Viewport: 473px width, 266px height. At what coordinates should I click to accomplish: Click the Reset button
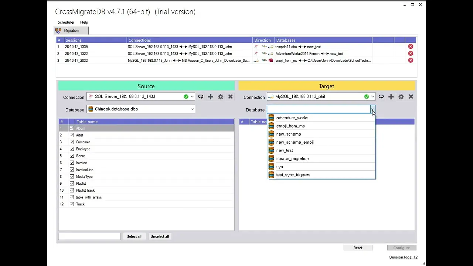(x=358, y=248)
